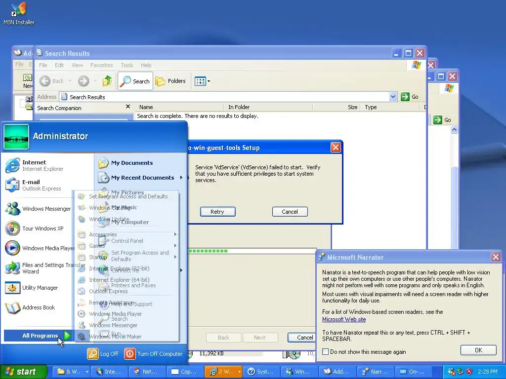Open Favorites menu in Search Results

pos(102,65)
